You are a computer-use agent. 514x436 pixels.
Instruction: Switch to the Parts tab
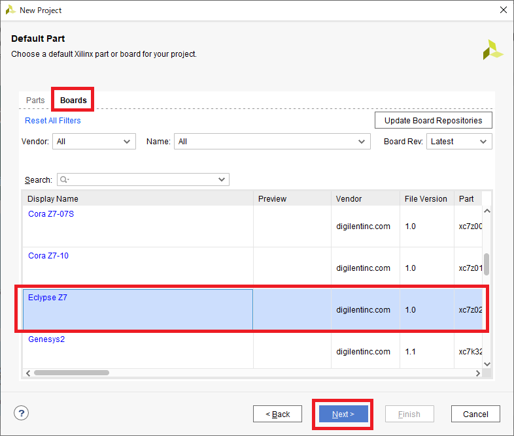click(x=35, y=101)
